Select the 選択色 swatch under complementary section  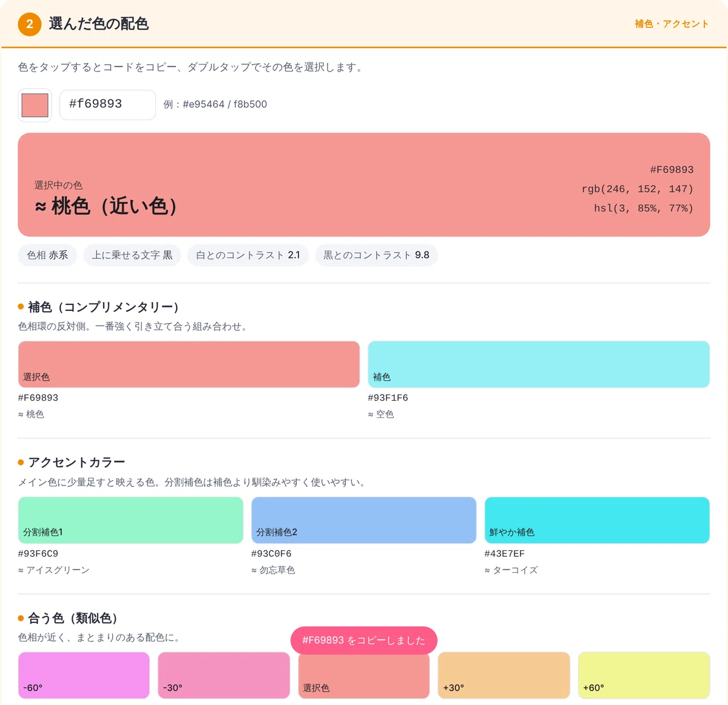pyautogui.click(x=189, y=364)
